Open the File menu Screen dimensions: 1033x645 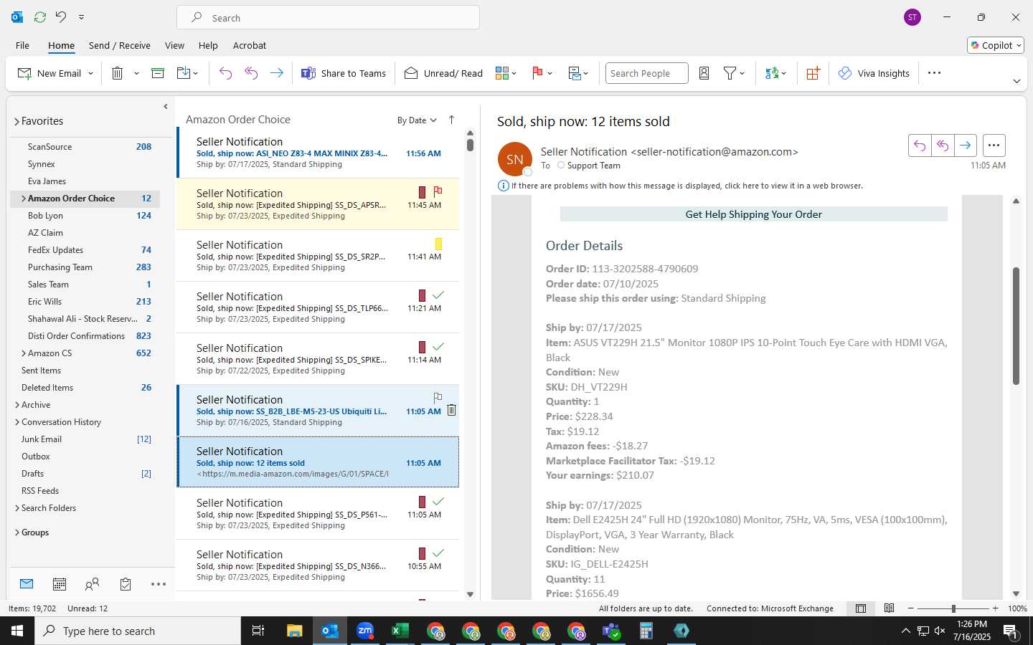pyautogui.click(x=22, y=45)
